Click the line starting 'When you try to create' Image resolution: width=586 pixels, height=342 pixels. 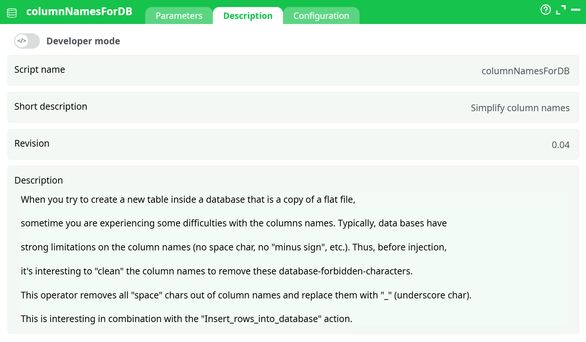tap(188, 199)
